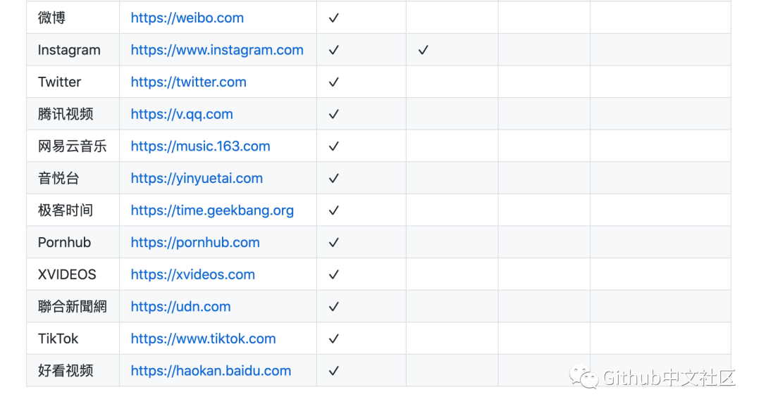Click the Github中文社区 watermark text
Image resolution: width=761 pixels, height=411 pixels.
669,378
